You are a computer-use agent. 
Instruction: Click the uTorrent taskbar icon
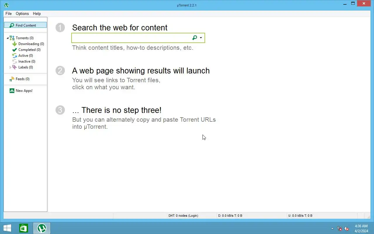[x=42, y=228]
